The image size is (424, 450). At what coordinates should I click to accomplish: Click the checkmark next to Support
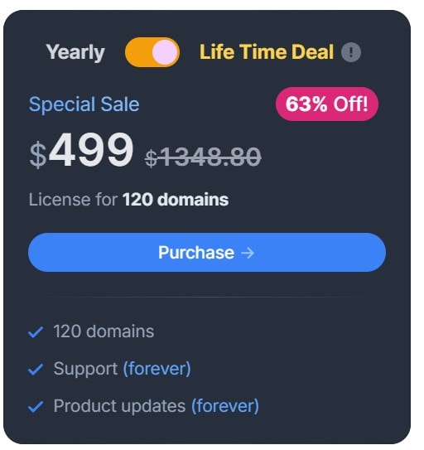36,369
